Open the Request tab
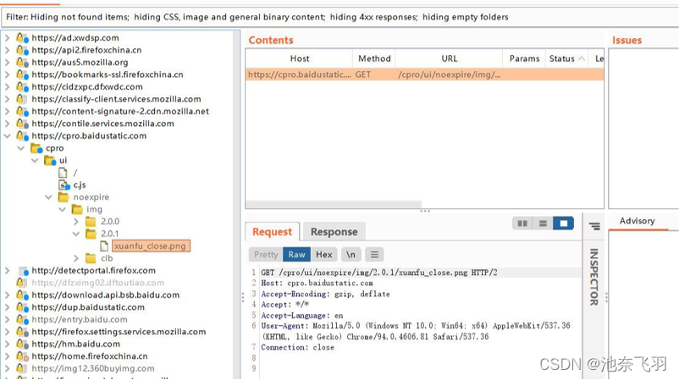The width and height of the screenshot is (679, 380). (x=273, y=232)
